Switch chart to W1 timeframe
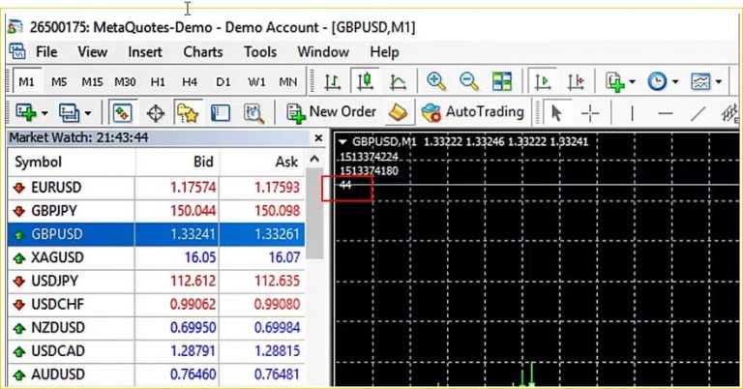 [x=256, y=82]
